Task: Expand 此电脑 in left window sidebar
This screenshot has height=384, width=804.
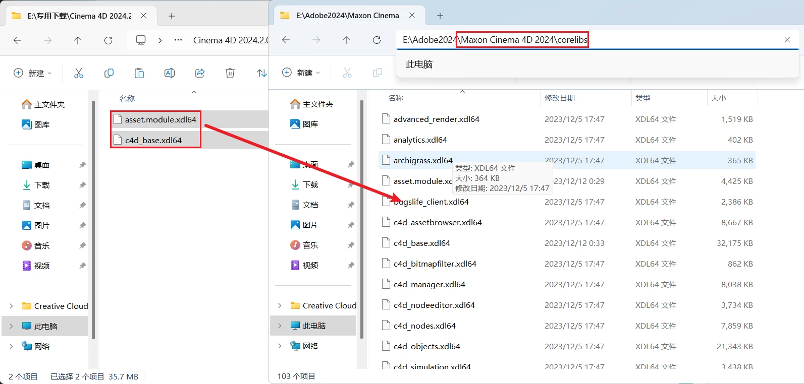Action: point(12,326)
